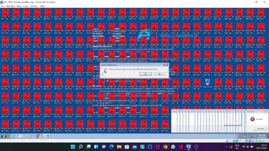Open the host tray battery icon

coord(252,147)
